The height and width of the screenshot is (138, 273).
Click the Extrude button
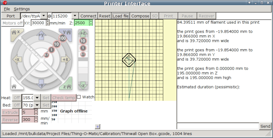coord(10,113)
